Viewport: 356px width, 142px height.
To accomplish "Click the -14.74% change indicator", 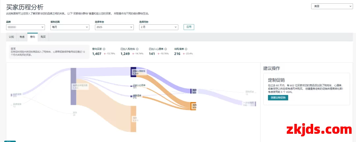I will point(138,54).
